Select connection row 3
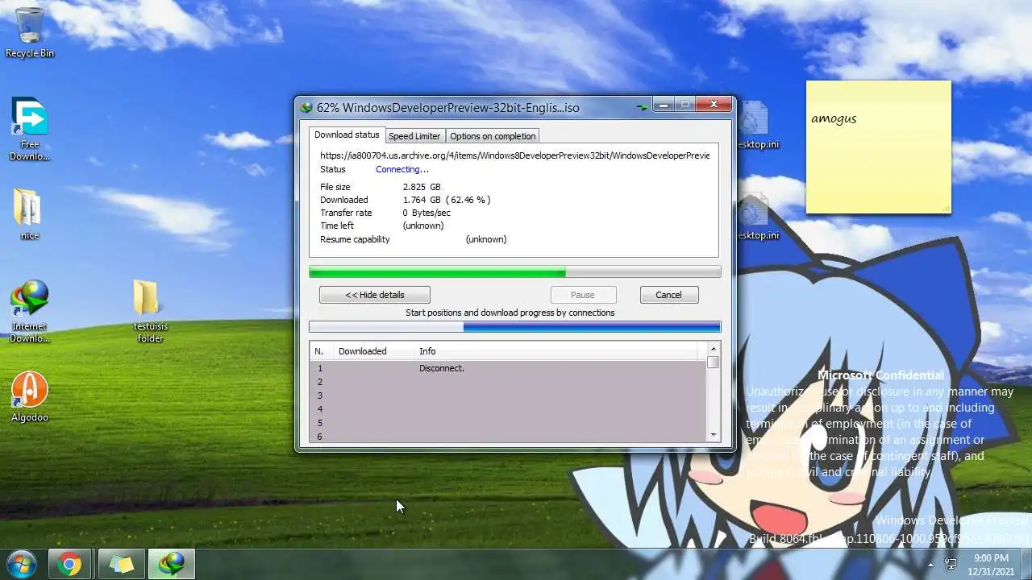This screenshot has height=580, width=1032. (508, 396)
